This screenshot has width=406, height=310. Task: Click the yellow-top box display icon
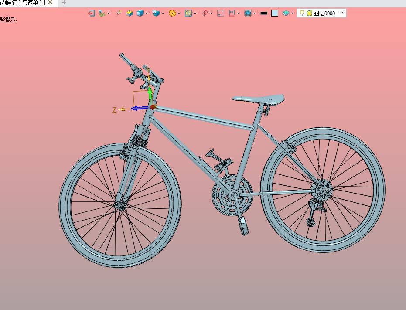129,13
